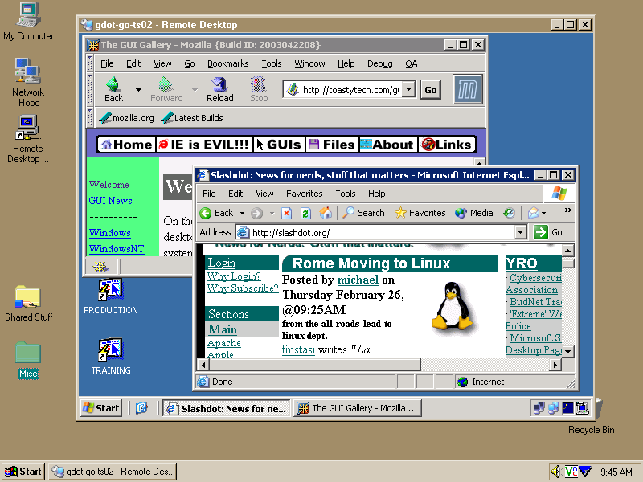
Task: Open the remote desktop Start button
Action: coord(101,408)
